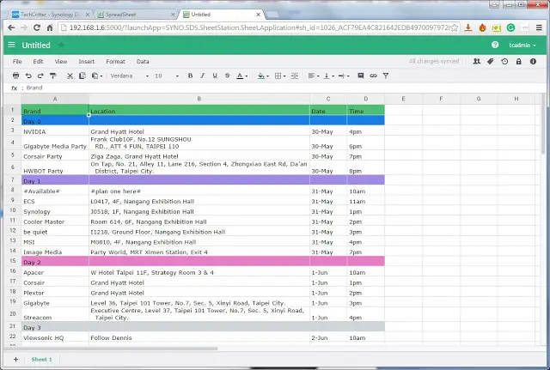Add a new sheet with plus icon

pos(15,359)
